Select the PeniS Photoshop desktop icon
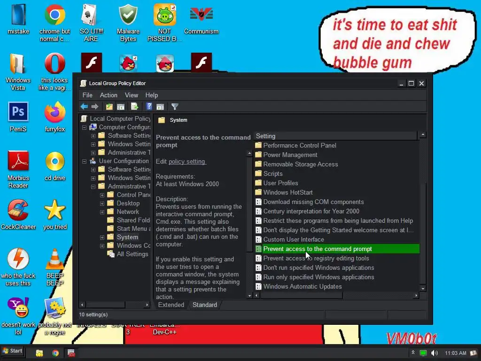Viewport: 481px width, 361px height. click(18, 117)
